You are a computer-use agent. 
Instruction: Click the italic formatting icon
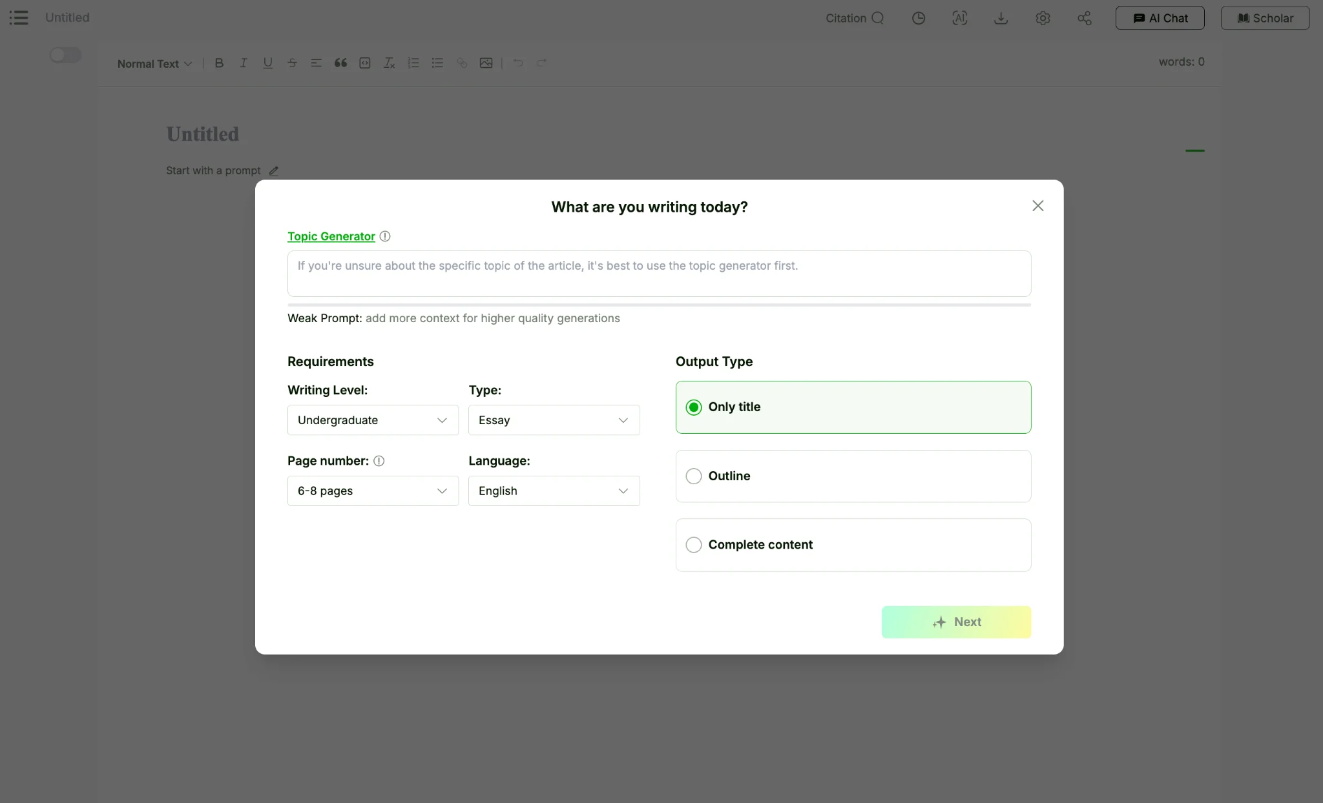point(242,63)
